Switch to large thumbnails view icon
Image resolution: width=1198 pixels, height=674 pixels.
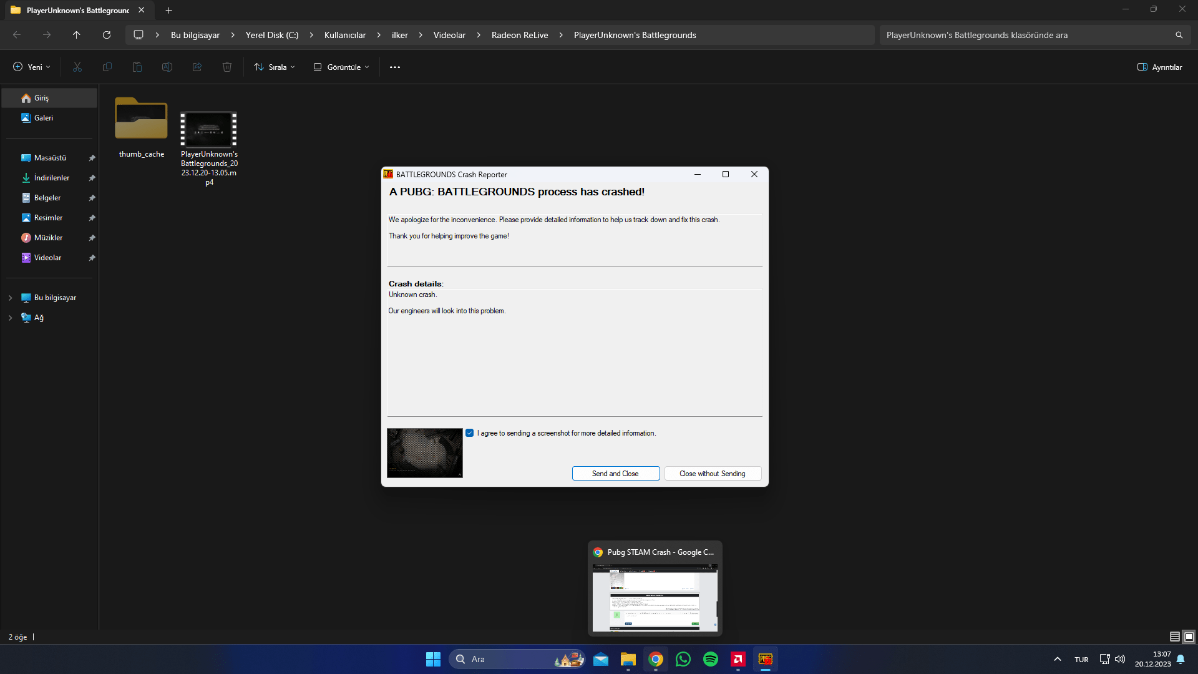click(1189, 637)
